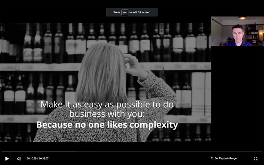Mute the video volume speaker icon
The height and width of the screenshot is (165, 264).
tap(19, 158)
